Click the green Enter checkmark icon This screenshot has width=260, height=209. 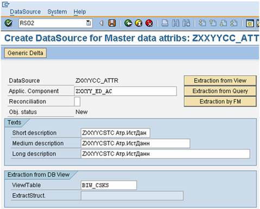pyautogui.click(x=8, y=23)
